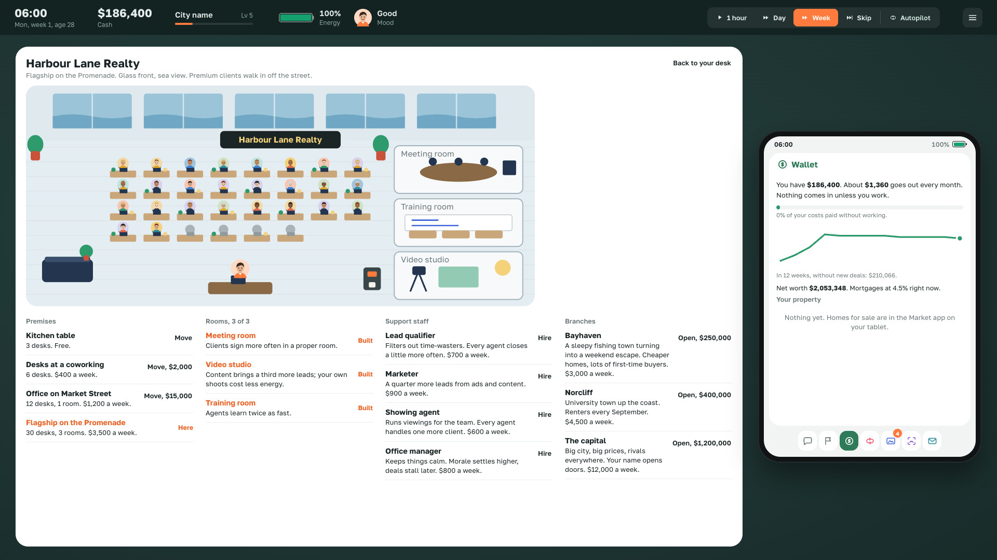997x560 pixels.
Task: Open the red loop arrows phone app
Action: coord(870,441)
